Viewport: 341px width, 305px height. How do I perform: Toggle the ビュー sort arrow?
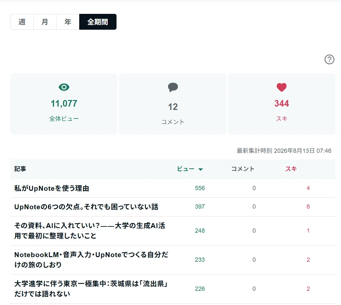pyautogui.click(x=200, y=169)
